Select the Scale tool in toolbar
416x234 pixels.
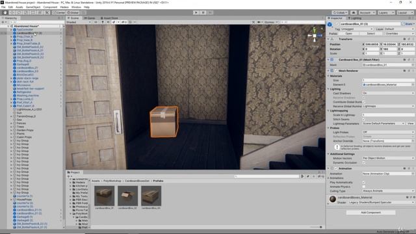(26, 12)
